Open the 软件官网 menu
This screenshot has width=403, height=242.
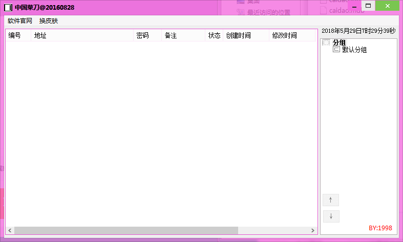click(x=20, y=21)
